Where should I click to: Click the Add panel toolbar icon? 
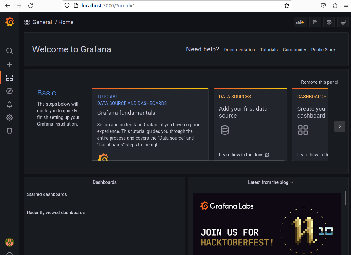pyautogui.click(x=300, y=22)
